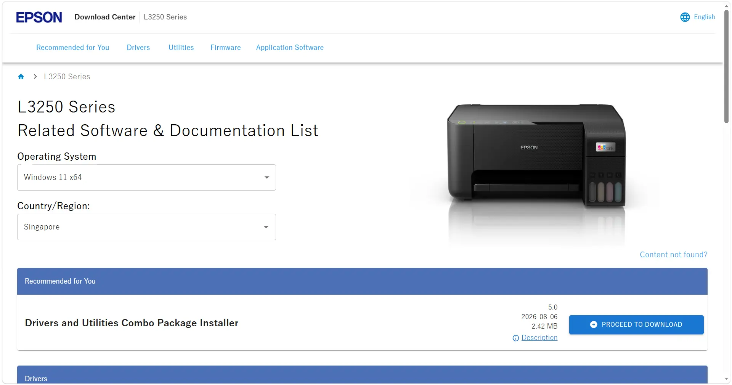732x385 pixels.
Task: Click the L3250 Series breadcrumb text
Action: tap(67, 77)
